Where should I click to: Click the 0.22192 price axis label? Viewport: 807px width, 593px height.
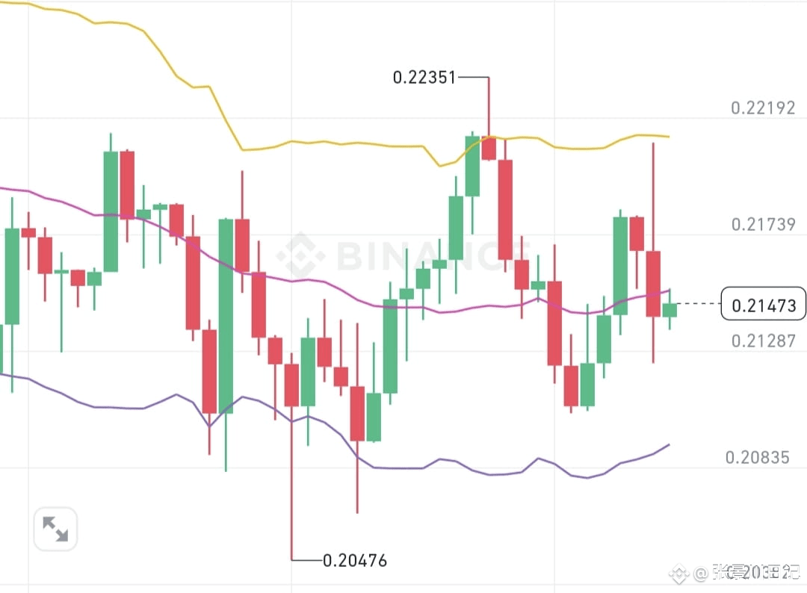pos(761,108)
